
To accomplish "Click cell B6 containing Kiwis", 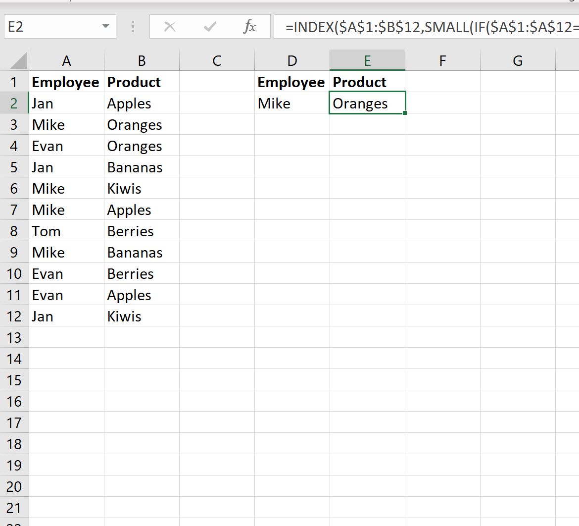I will point(142,189).
